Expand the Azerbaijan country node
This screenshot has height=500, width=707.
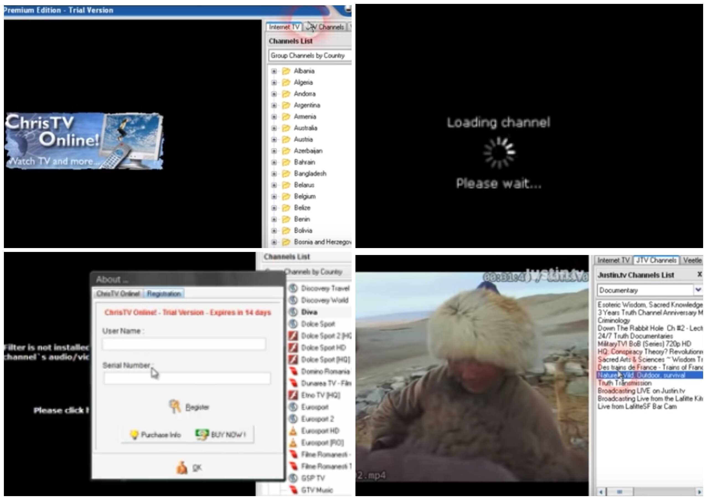point(274,151)
